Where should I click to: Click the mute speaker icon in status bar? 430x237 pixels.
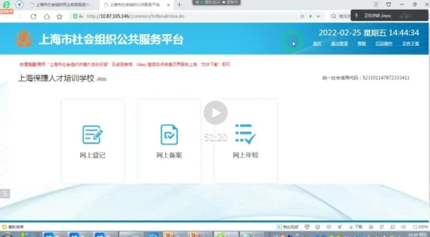404,227
